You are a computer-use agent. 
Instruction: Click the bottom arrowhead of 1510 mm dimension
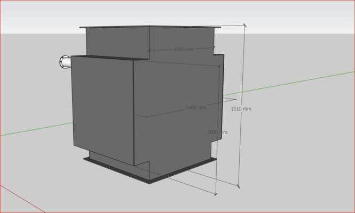pos(238,186)
